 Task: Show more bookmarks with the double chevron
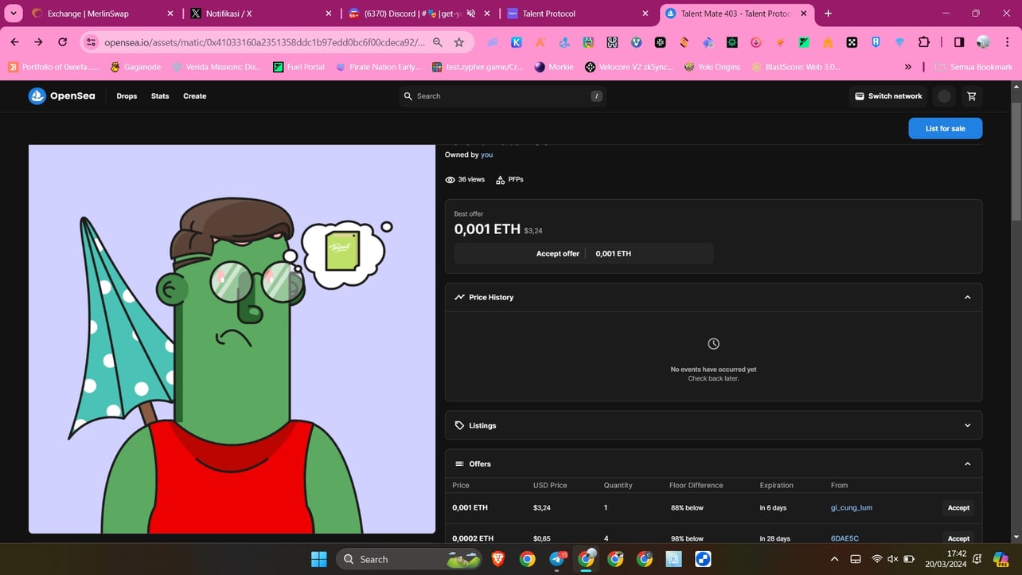908,67
